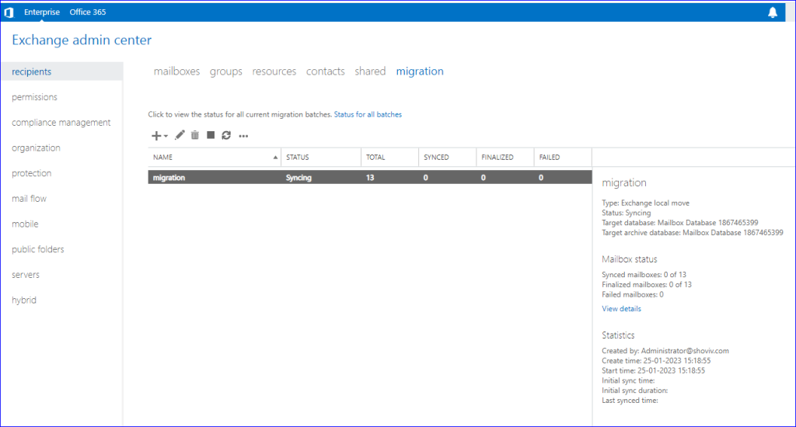This screenshot has width=796, height=427.
Task: Open mail flow section
Action: [x=29, y=198]
